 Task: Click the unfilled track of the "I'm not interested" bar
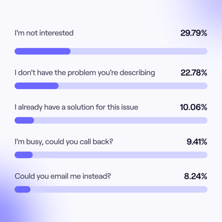pos(139,51)
